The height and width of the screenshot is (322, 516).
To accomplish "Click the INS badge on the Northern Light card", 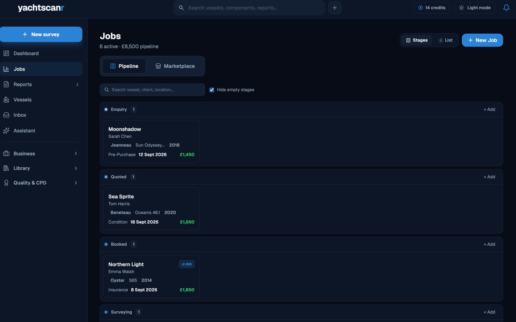I will click(x=187, y=264).
